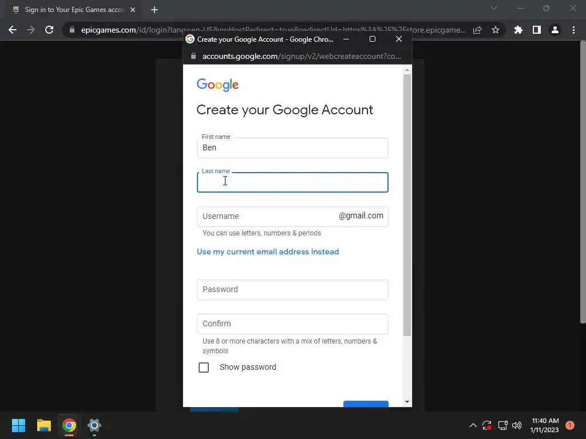Enable the Show password checkbox

pos(204,368)
